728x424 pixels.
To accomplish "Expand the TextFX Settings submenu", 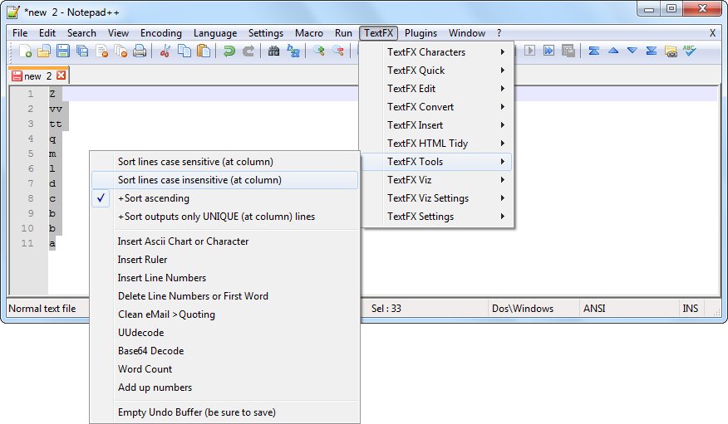I will pyautogui.click(x=436, y=217).
